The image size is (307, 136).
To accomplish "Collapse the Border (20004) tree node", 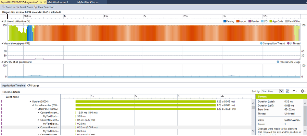I will click(x=31, y=102).
